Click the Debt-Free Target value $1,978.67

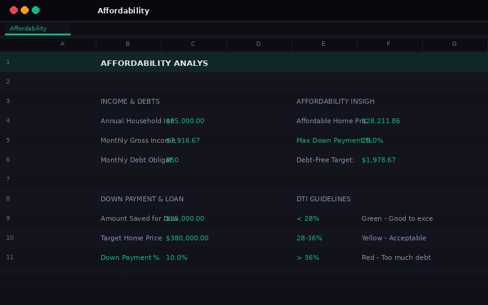coord(379,160)
